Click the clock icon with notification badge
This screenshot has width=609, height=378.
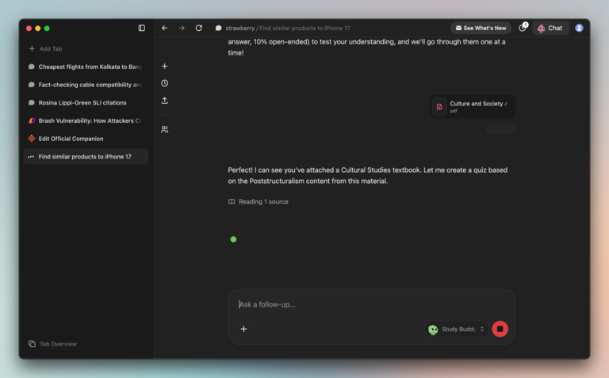[x=523, y=28]
